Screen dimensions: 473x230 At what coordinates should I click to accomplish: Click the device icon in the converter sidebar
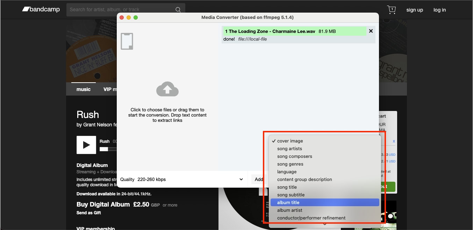(127, 41)
